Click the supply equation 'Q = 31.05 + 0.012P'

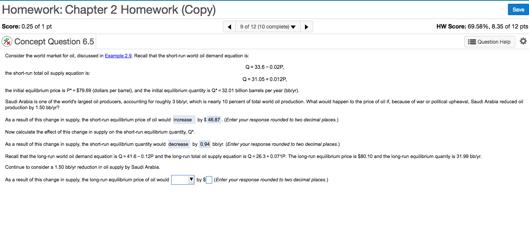(x=264, y=79)
